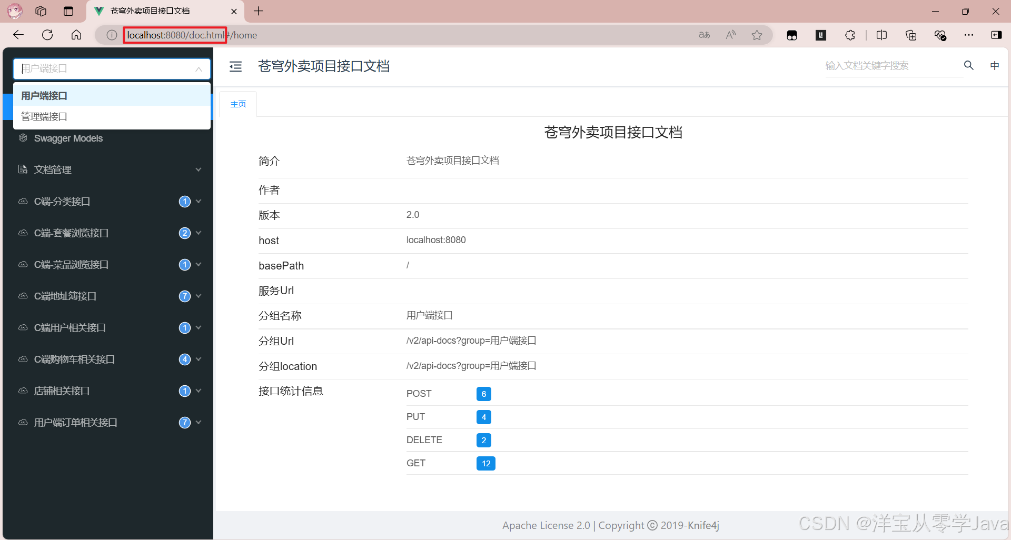The height and width of the screenshot is (540, 1011).
Task: Close the 苍穹外卖项目接口文档 browser tab
Action: click(x=234, y=11)
